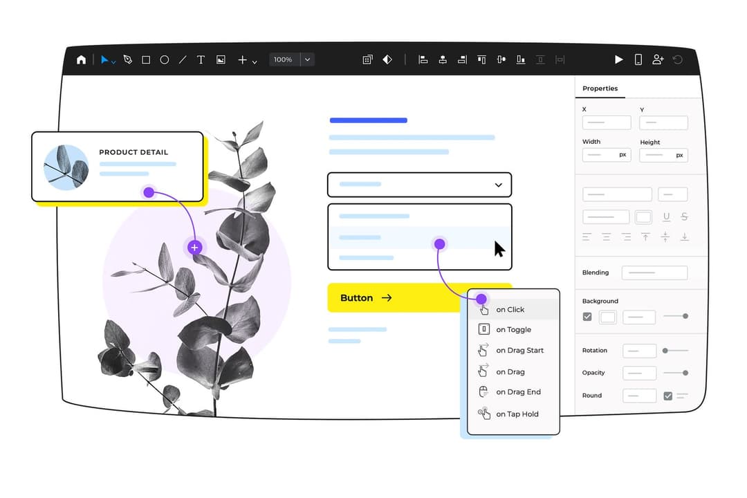This screenshot has width=747, height=498.
Task: Align objects to horizontal center
Action: click(x=443, y=59)
